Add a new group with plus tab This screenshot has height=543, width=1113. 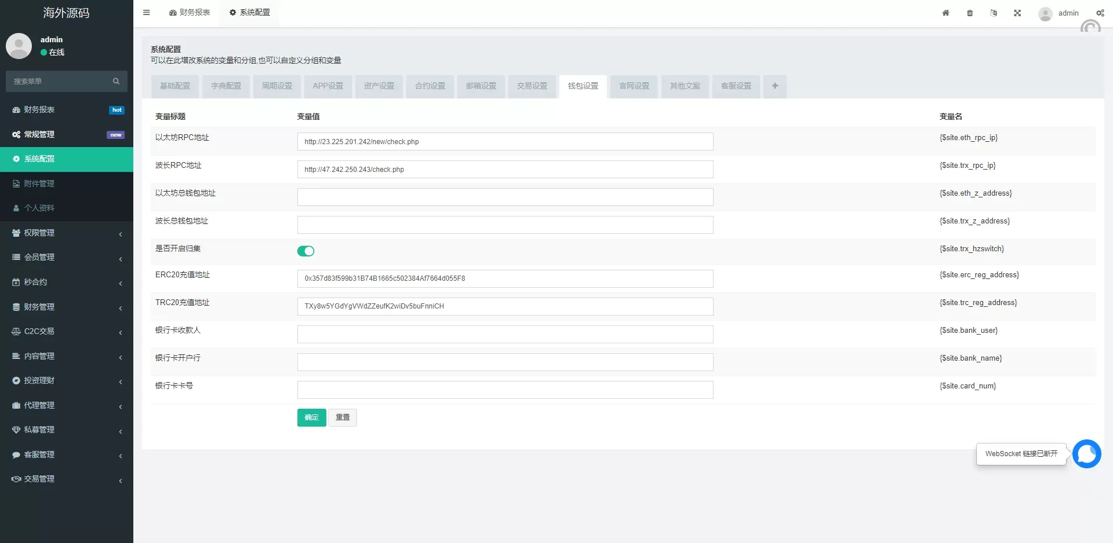775,86
